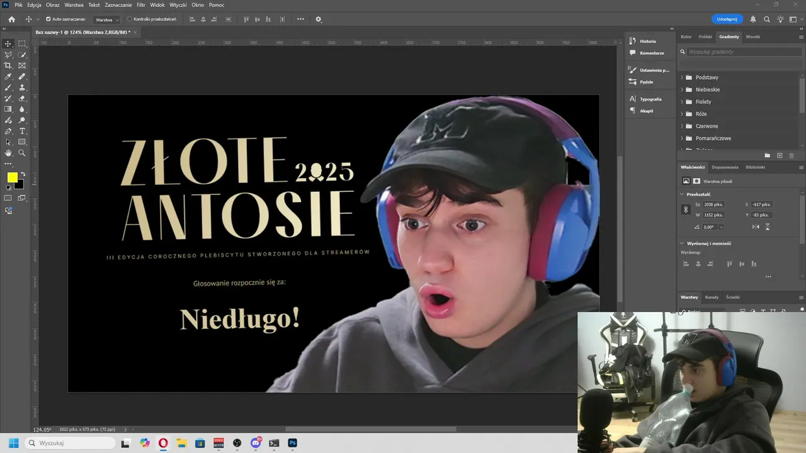Create new gradient with plus icon

[x=780, y=155]
